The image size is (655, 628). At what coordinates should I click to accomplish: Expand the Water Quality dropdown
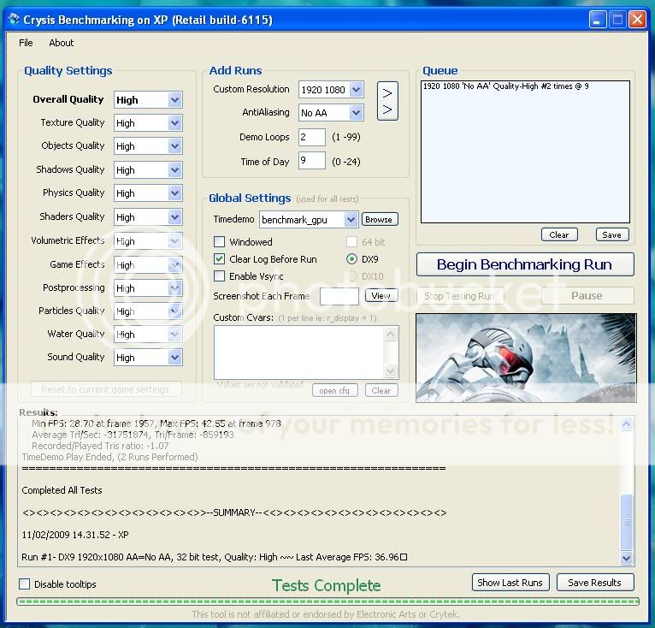tap(175, 334)
